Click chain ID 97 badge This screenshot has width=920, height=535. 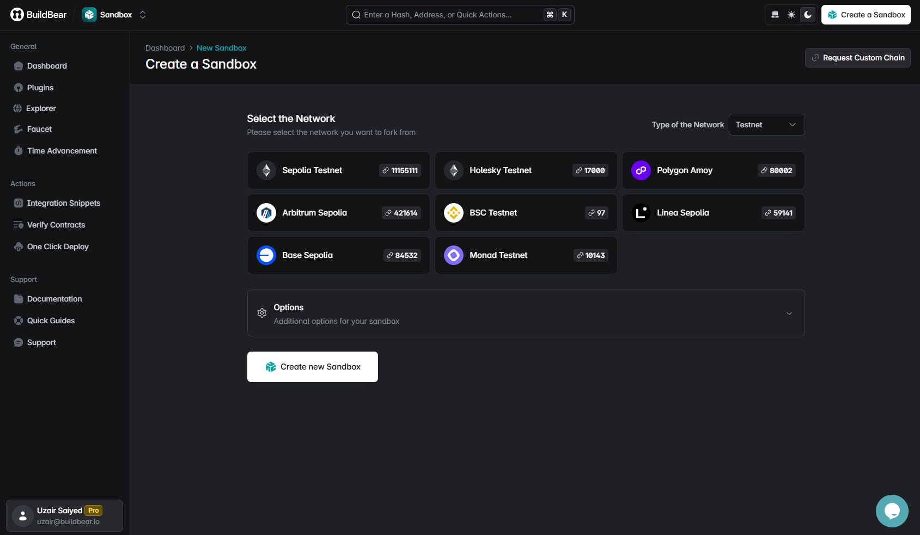pos(596,213)
